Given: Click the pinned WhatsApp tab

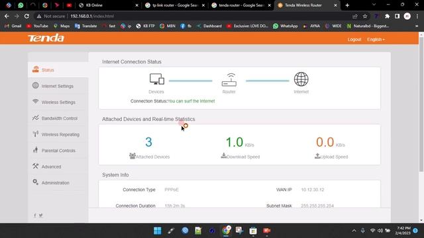Looking at the screenshot, I should [21, 5].
